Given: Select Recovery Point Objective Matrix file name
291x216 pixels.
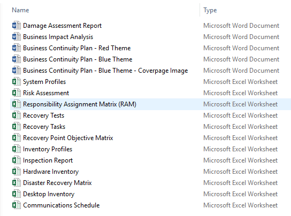Looking at the screenshot, I should (68, 138).
